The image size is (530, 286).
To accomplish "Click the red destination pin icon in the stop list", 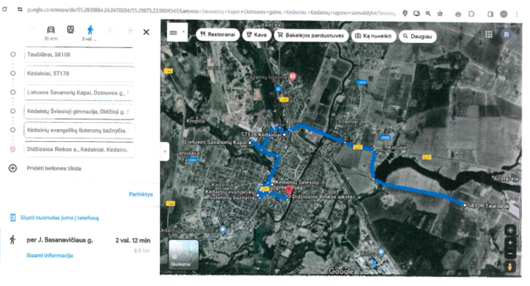I will (13, 149).
